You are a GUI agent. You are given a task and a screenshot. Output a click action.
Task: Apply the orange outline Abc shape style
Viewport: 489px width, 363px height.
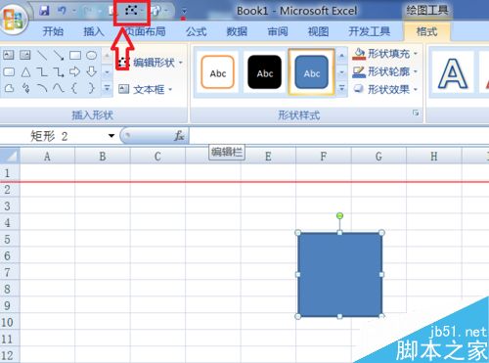point(218,72)
